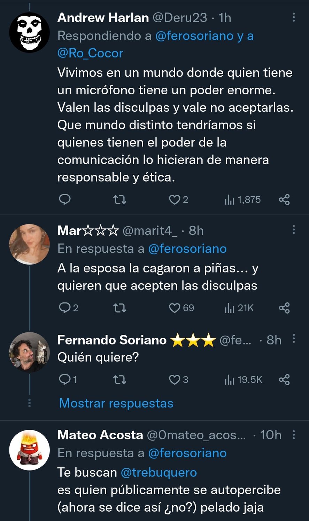Retweet Andrew Harlan's tweet
Image resolution: width=309 pixels, height=521 pixels.
[120, 199]
